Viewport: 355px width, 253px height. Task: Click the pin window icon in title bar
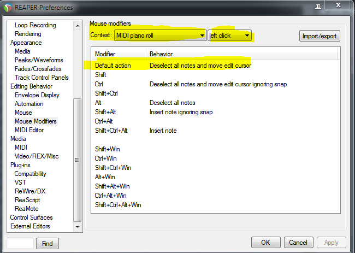(318, 6)
